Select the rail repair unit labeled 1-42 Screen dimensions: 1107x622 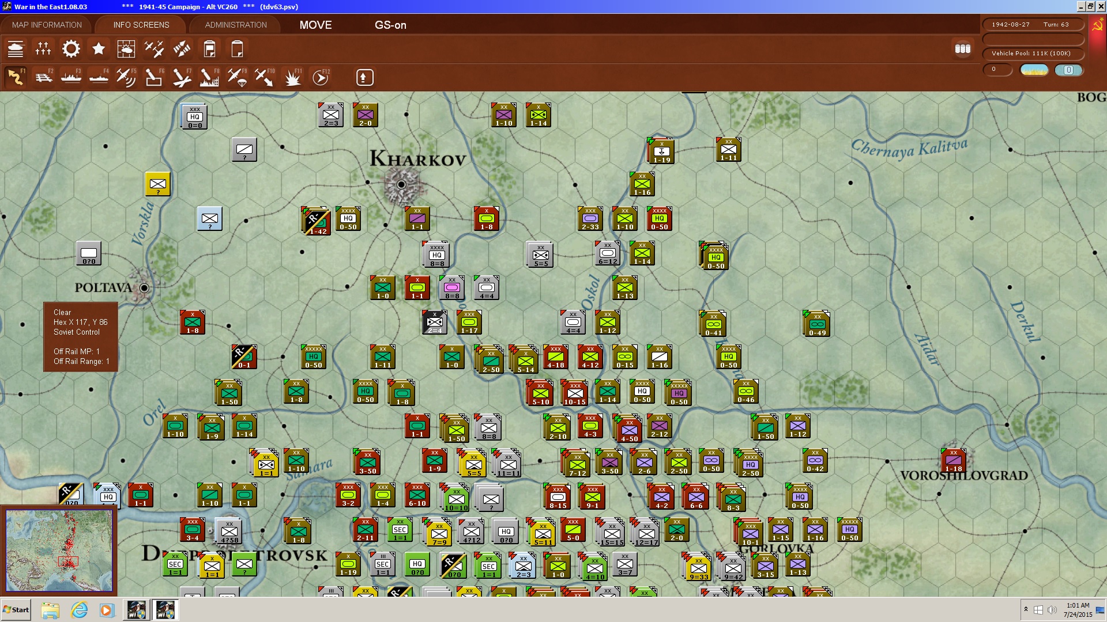pyautogui.click(x=317, y=221)
